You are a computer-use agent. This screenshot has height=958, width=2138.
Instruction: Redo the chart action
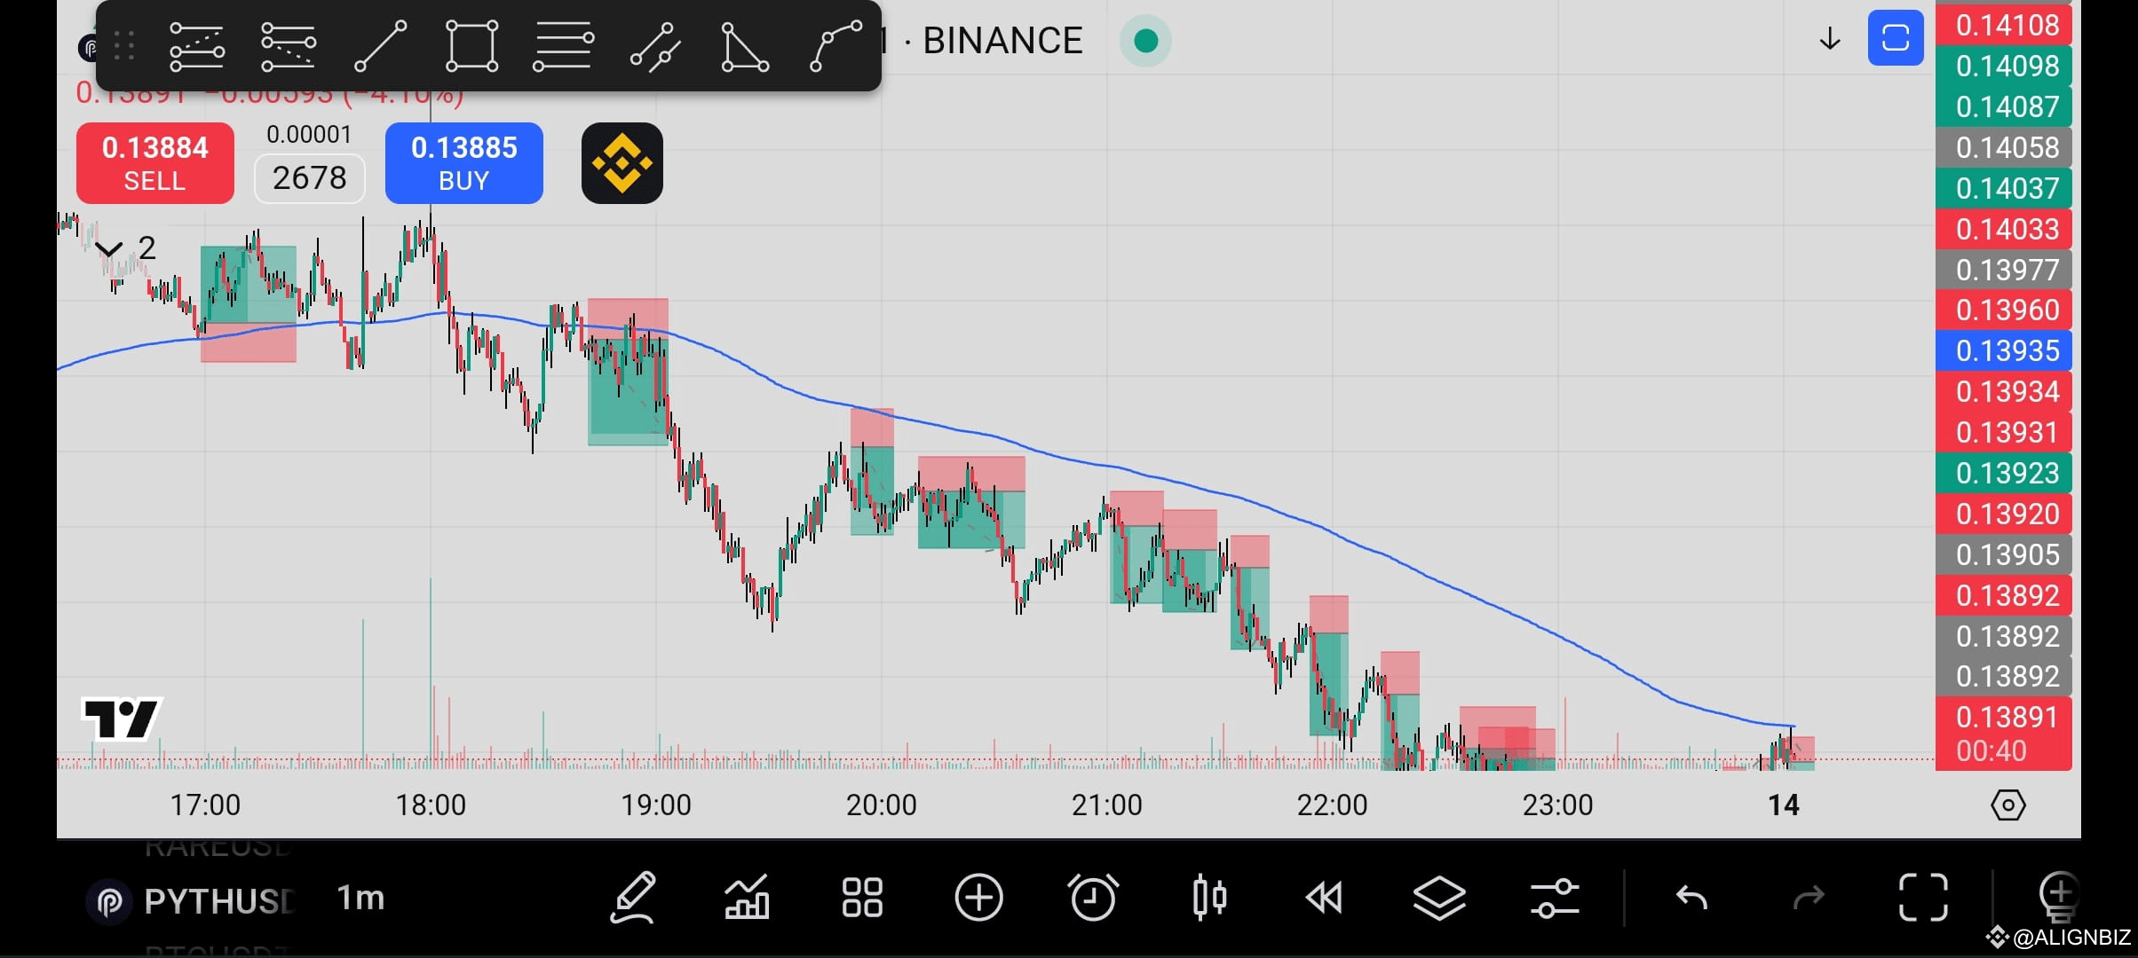click(1808, 898)
